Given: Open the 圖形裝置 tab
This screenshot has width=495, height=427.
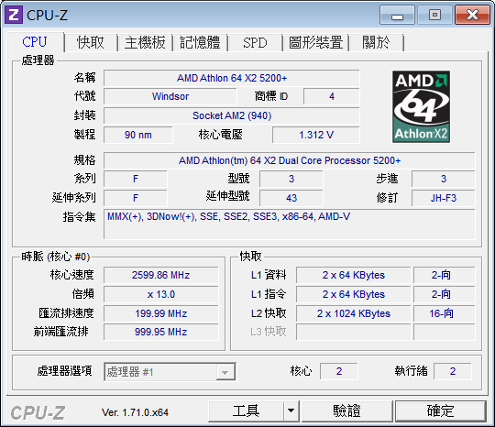Looking at the screenshot, I should pyautogui.click(x=315, y=42).
